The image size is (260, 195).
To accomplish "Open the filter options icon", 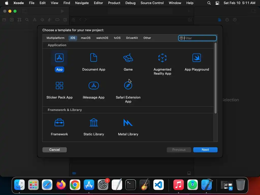I will point(181,38).
